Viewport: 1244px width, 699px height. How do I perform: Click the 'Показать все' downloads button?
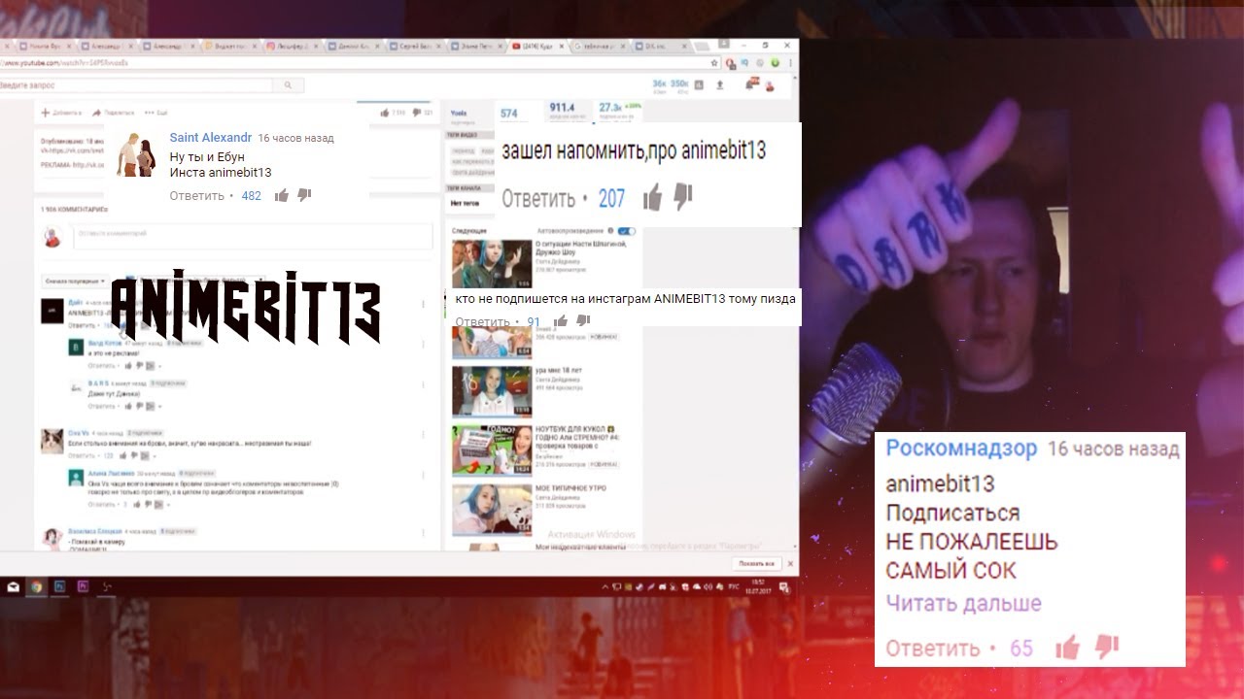point(756,563)
